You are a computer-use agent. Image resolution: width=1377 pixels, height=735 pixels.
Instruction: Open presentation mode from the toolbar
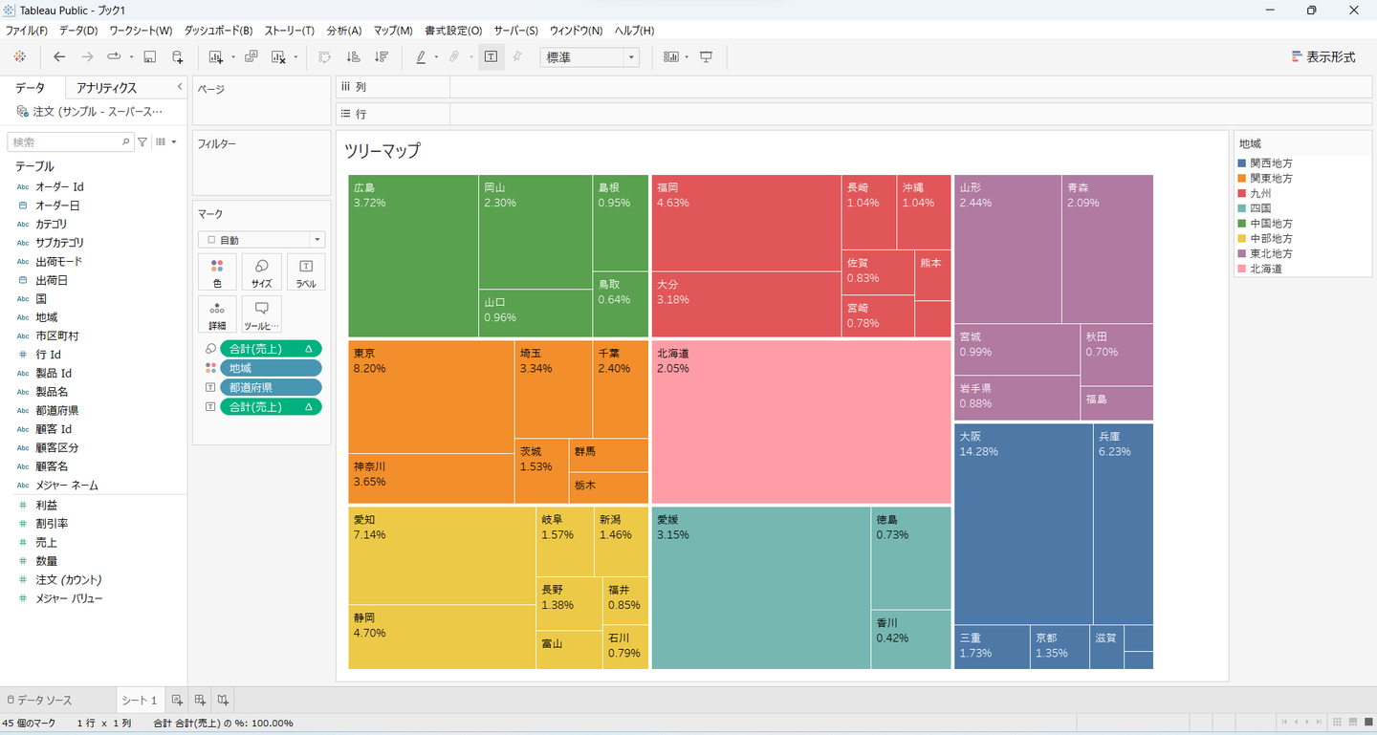pyautogui.click(x=707, y=57)
